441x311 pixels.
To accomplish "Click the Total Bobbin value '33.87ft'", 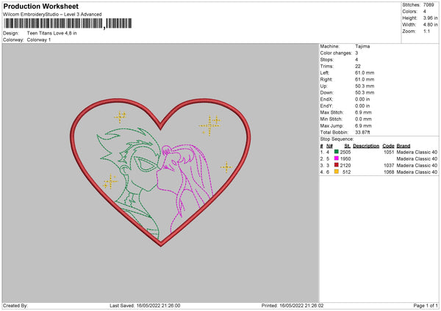I will [362, 133].
